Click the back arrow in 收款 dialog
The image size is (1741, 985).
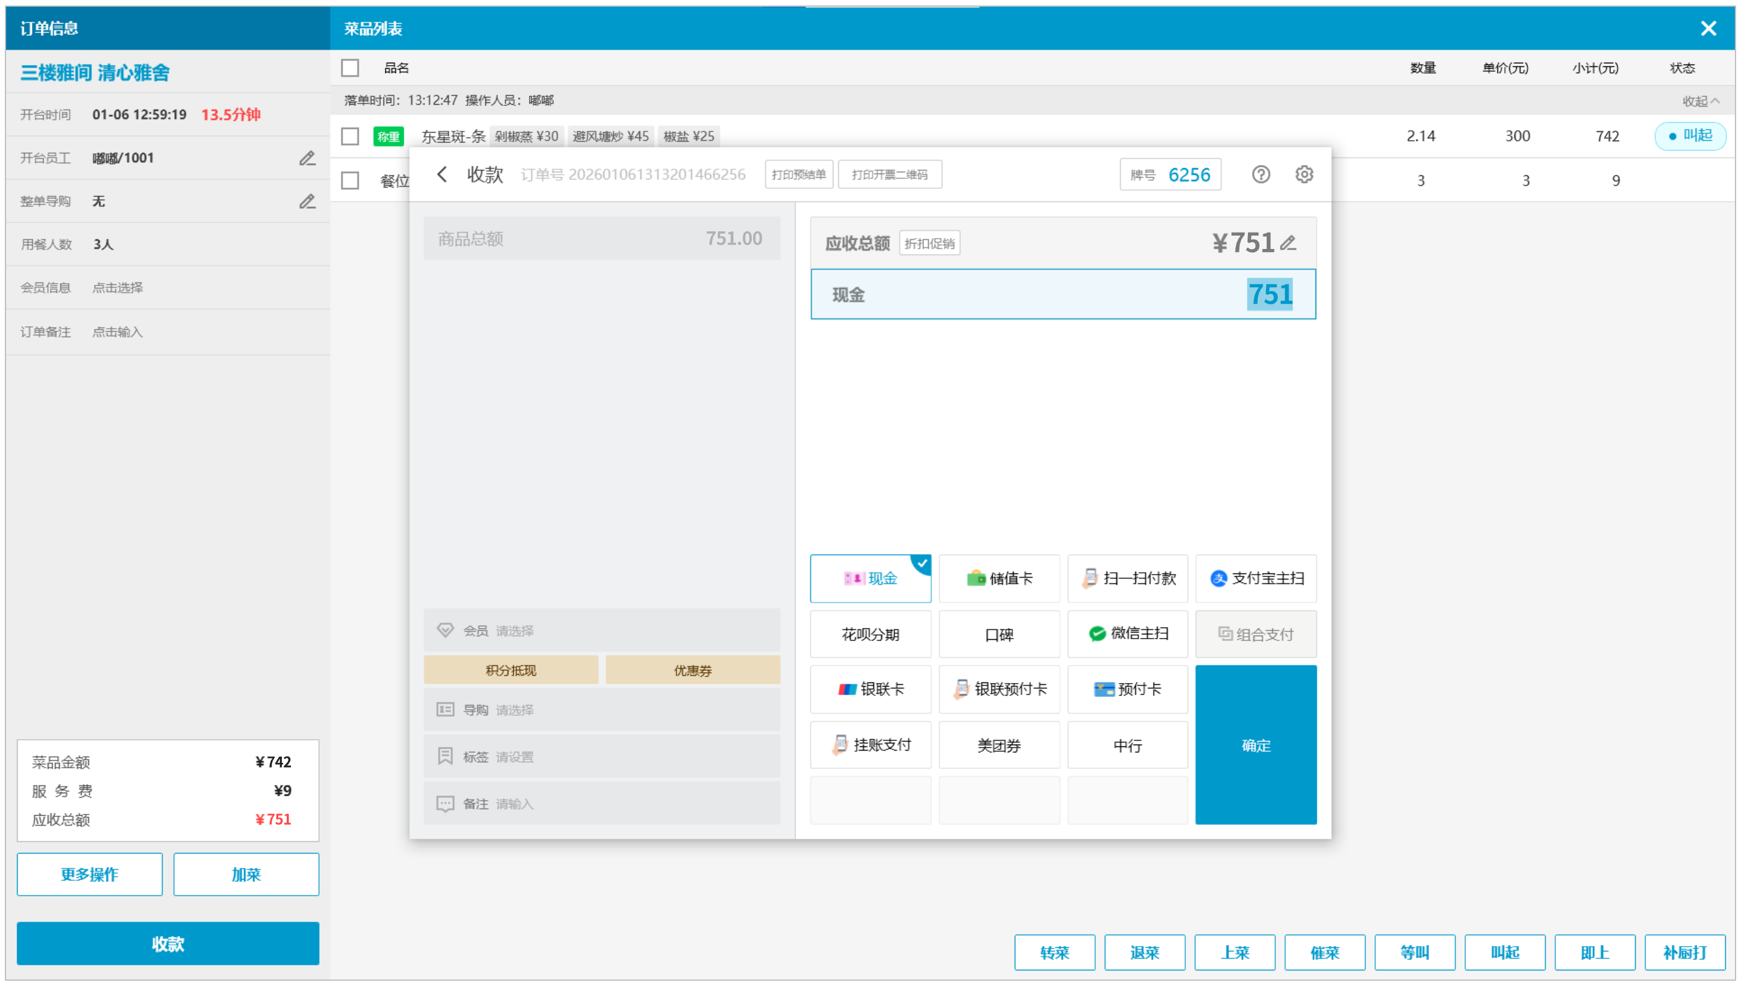[x=442, y=175]
